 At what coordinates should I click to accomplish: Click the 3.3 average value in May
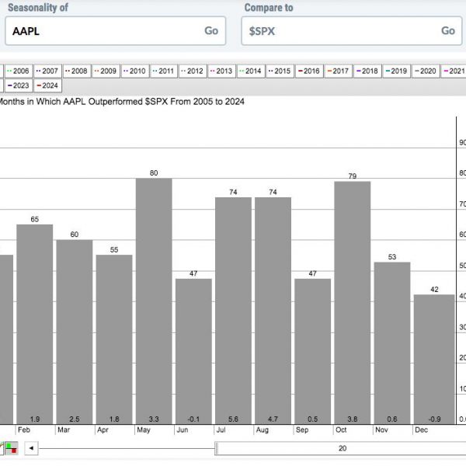(x=154, y=419)
